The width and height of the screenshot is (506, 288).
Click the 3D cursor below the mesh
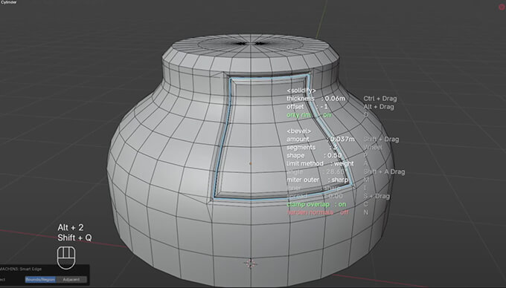250,264
